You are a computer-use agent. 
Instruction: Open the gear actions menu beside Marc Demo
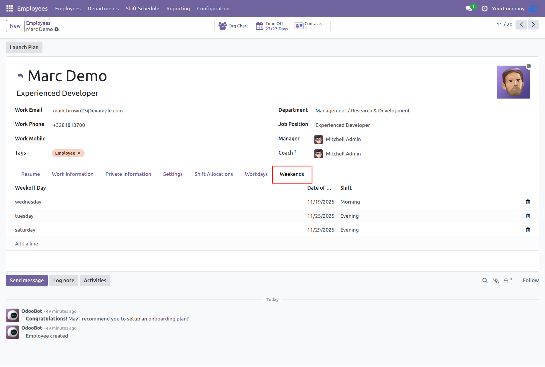click(x=57, y=29)
